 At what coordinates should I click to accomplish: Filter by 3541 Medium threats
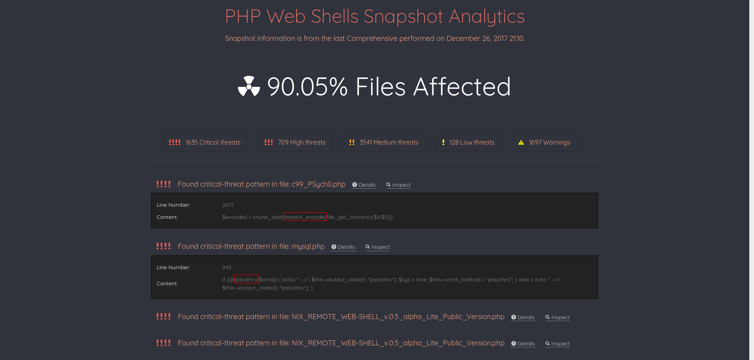click(x=384, y=142)
